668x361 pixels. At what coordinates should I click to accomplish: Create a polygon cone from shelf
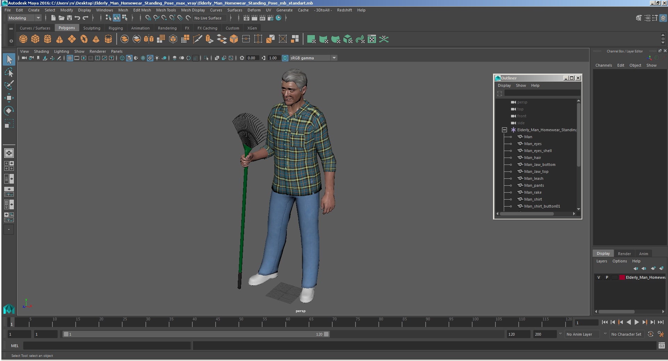[60, 39]
